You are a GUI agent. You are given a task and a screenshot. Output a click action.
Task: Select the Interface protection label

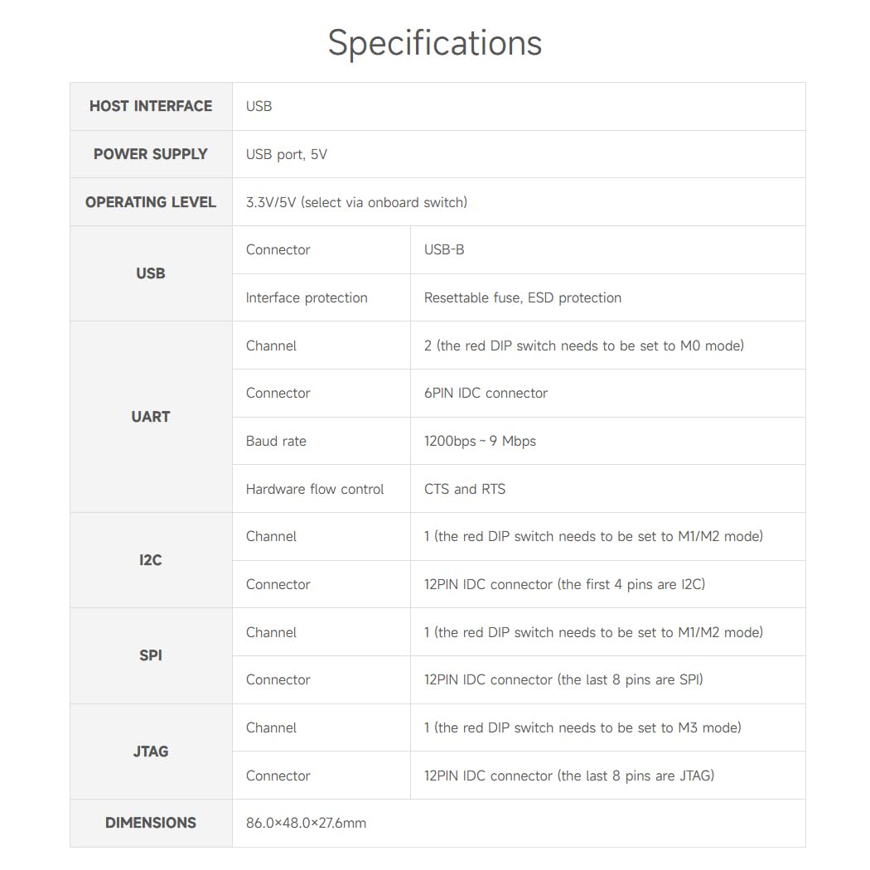coord(307,297)
